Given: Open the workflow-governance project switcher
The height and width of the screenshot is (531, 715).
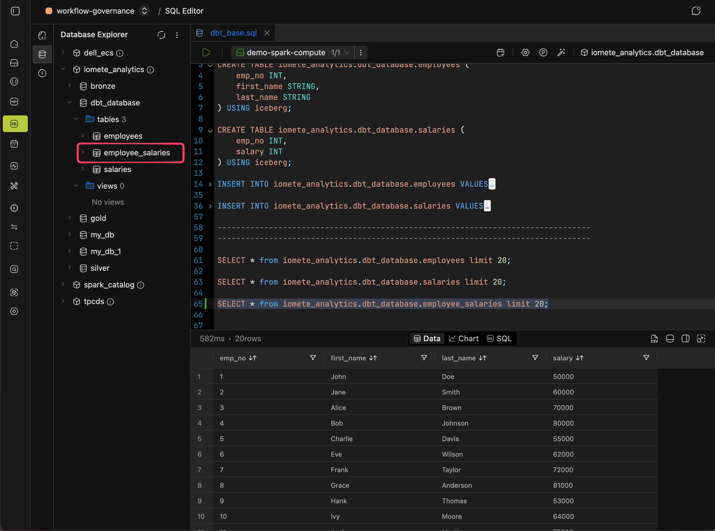Looking at the screenshot, I should point(144,11).
